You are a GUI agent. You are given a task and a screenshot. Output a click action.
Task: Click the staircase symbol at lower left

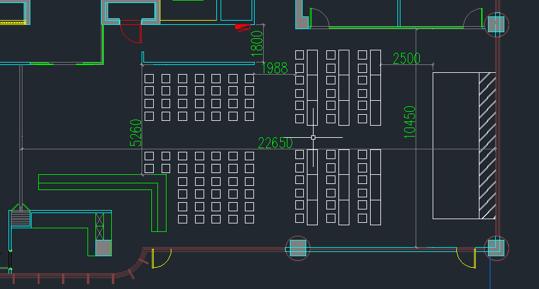[21, 216]
